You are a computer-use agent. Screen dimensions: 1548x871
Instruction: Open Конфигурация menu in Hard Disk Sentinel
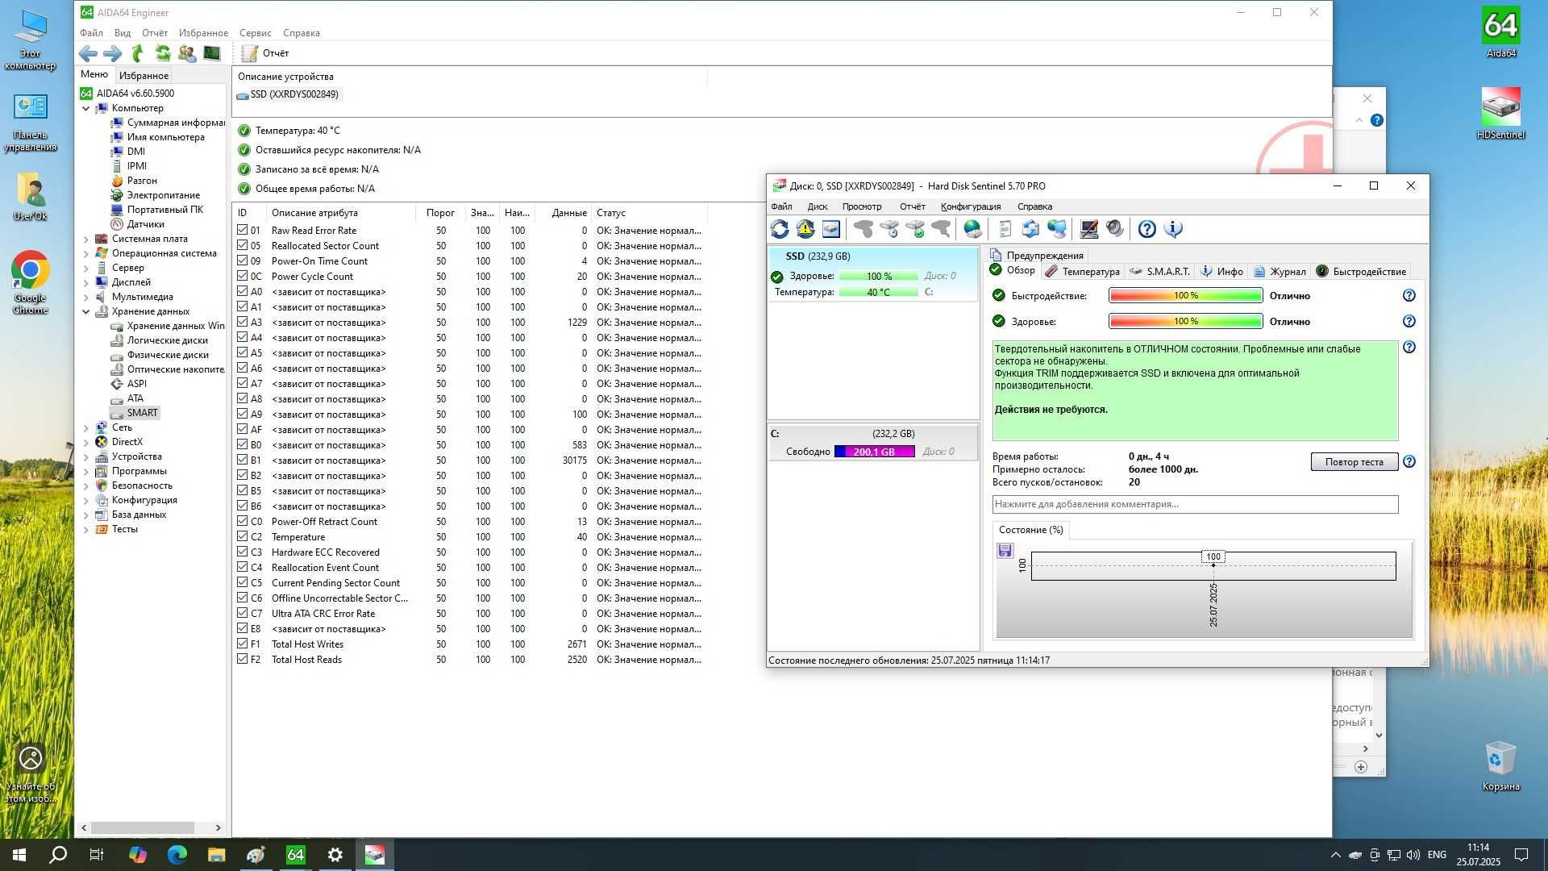tap(970, 206)
